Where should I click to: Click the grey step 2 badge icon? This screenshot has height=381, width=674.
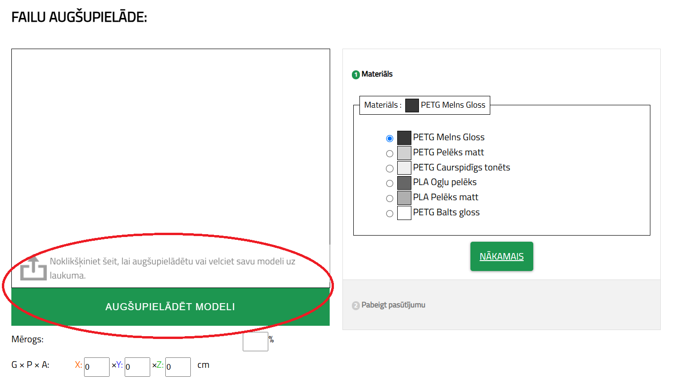coord(356,305)
